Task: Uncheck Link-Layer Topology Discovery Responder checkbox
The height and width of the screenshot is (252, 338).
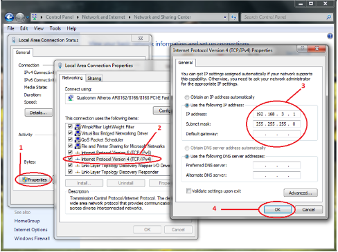Action: 70,171
